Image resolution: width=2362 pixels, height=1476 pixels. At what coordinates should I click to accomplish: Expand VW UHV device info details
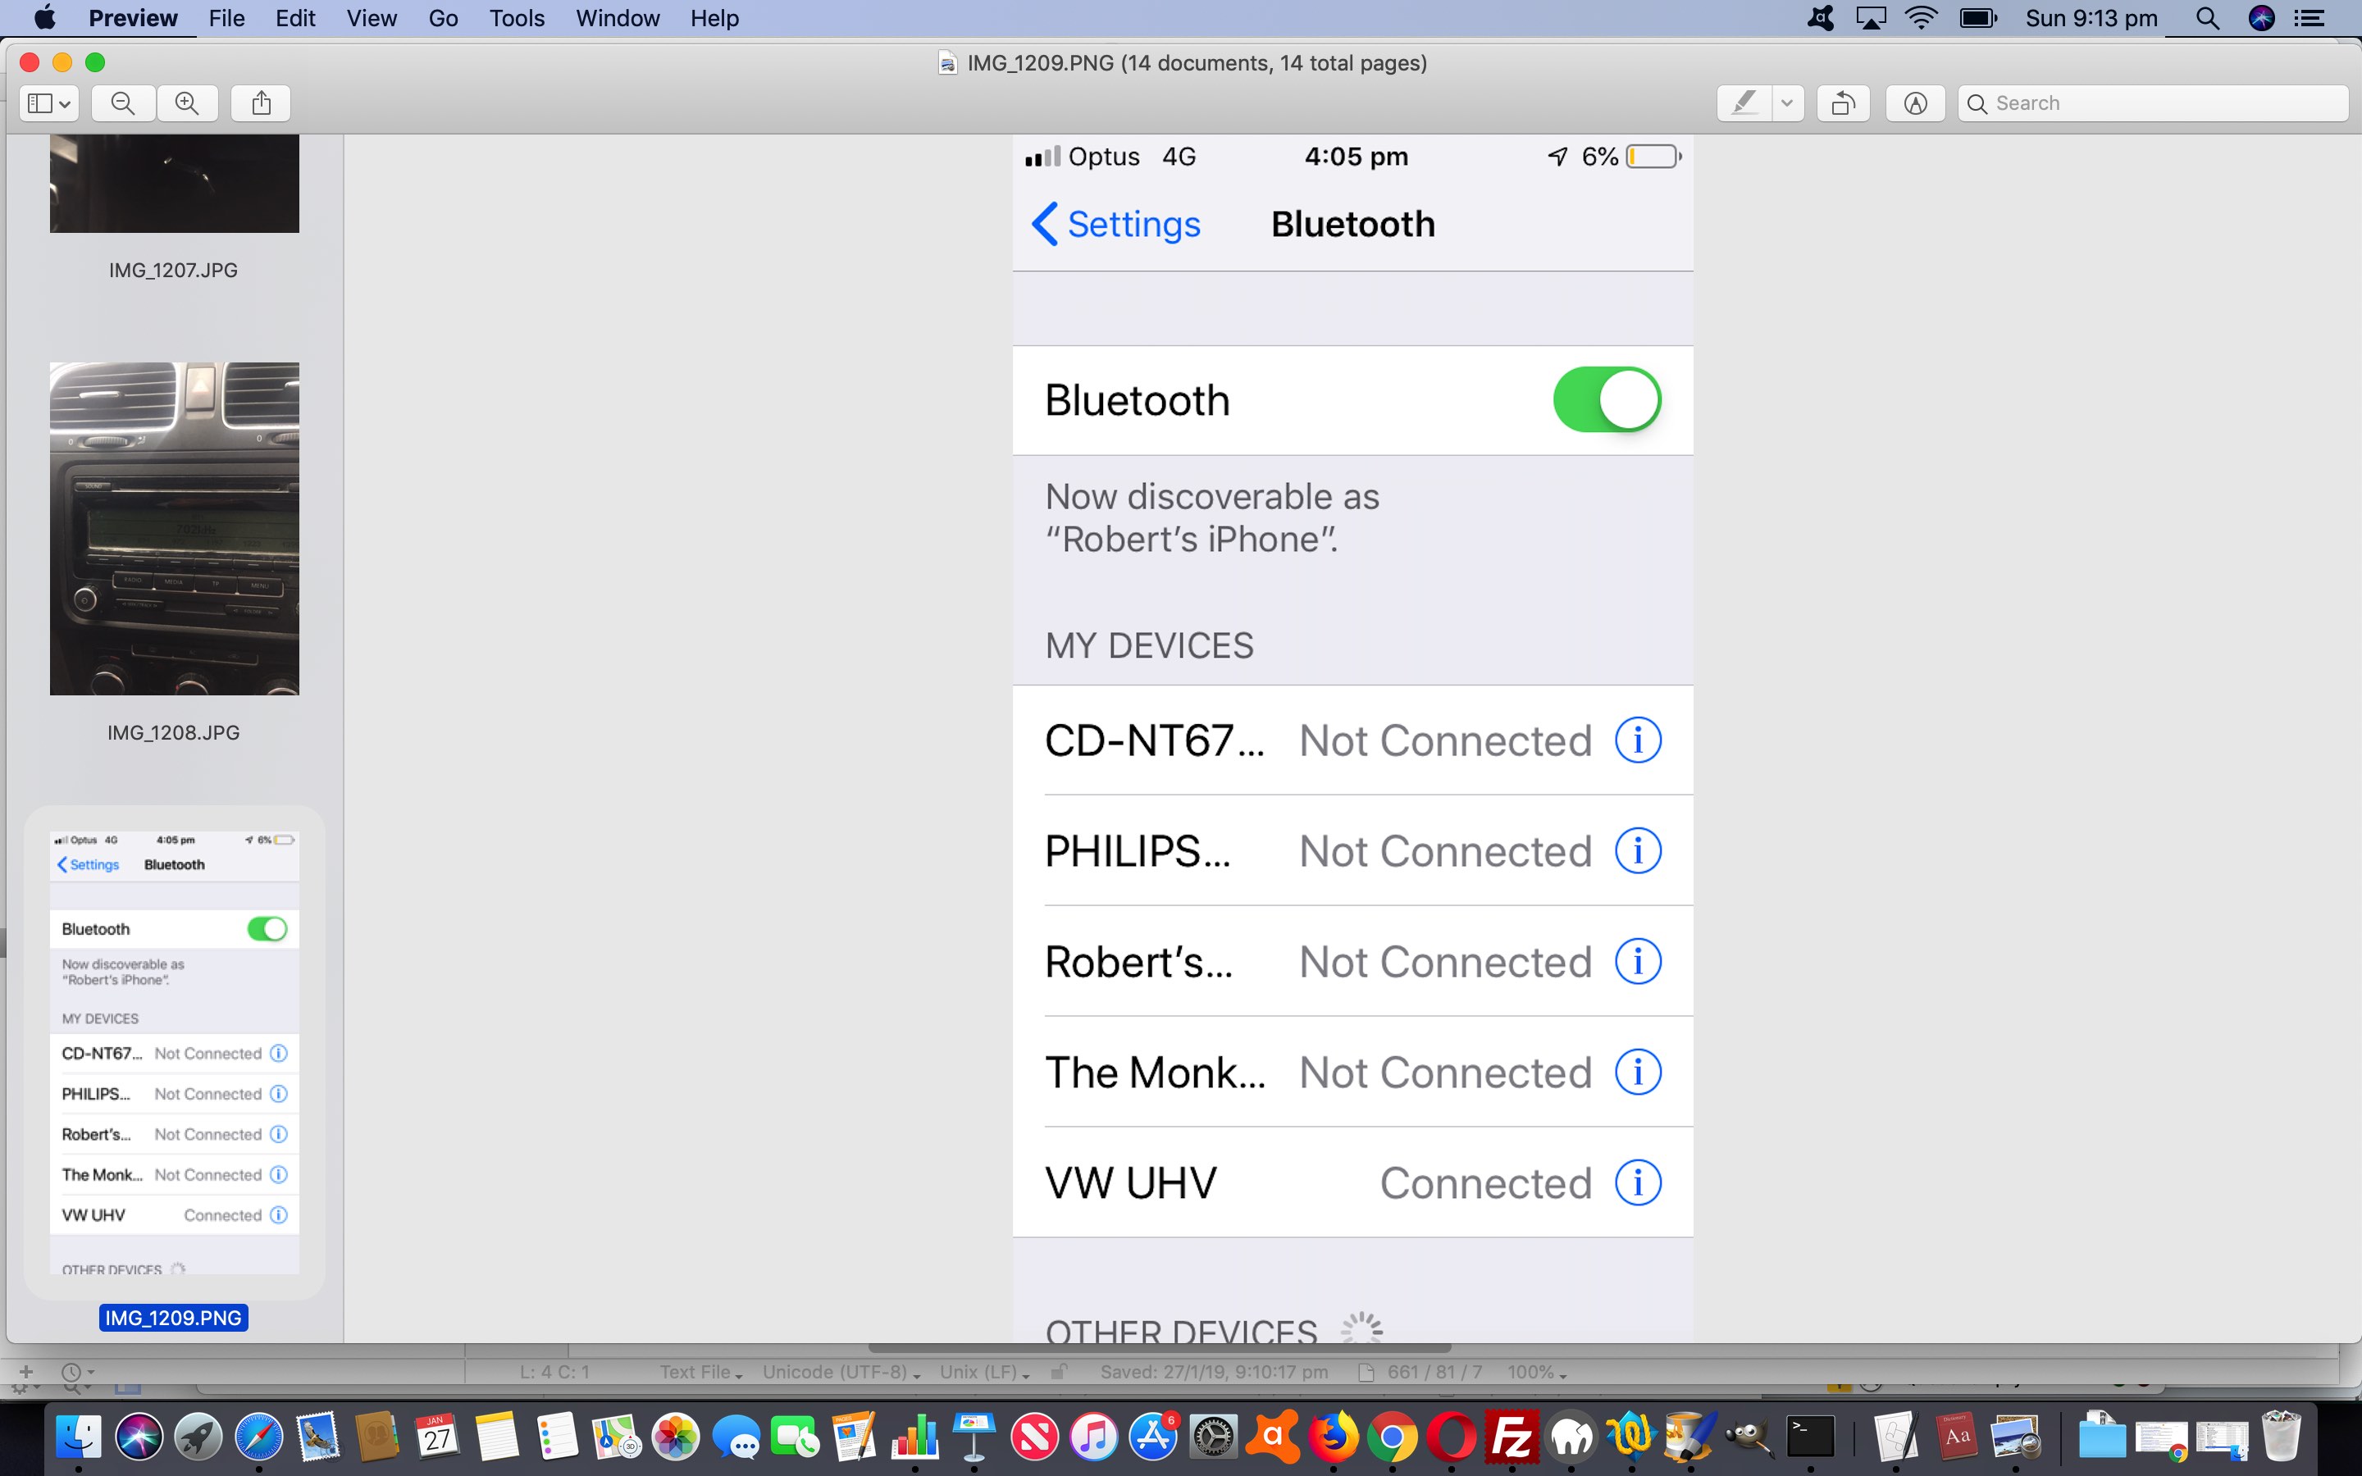1635,1182
